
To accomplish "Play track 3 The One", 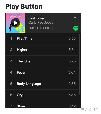I will 42,61.
